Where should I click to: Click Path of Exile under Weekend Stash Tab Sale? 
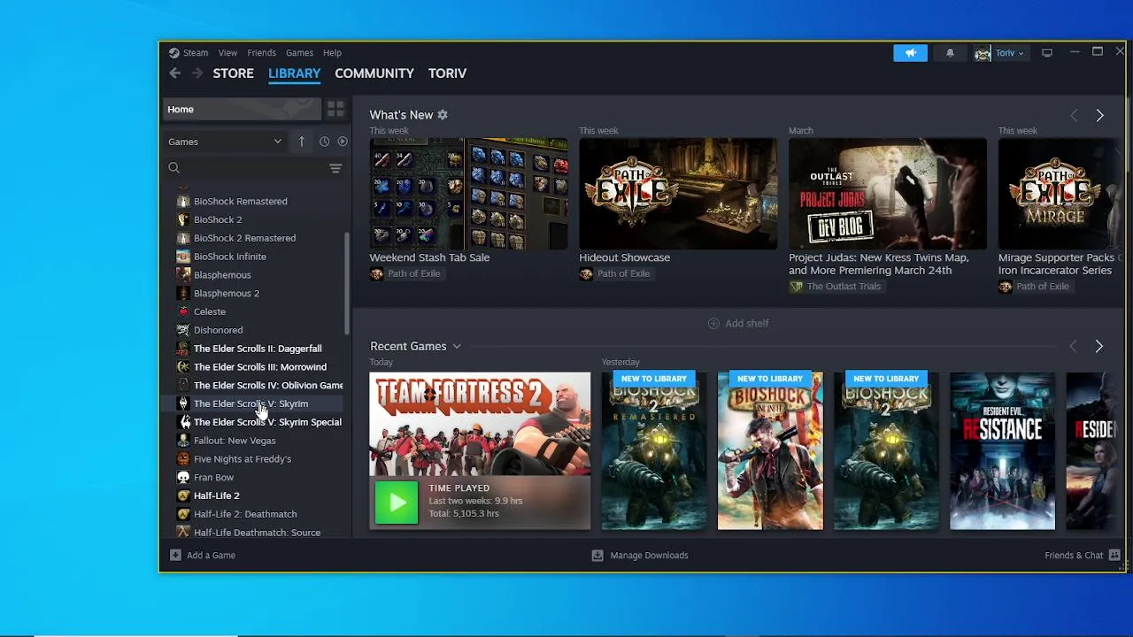click(x=413, y=274)
